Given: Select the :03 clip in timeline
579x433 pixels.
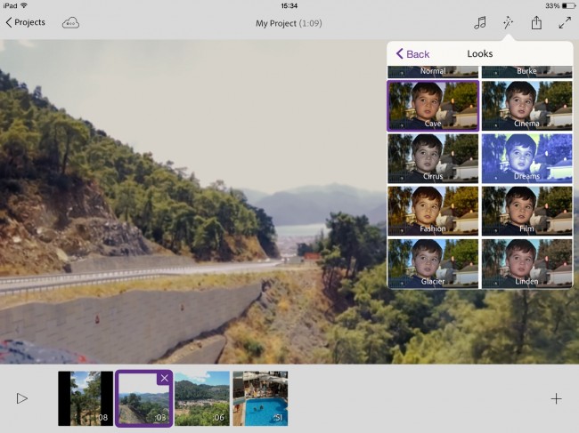Looking at the screenshot, I should [143, 398].
